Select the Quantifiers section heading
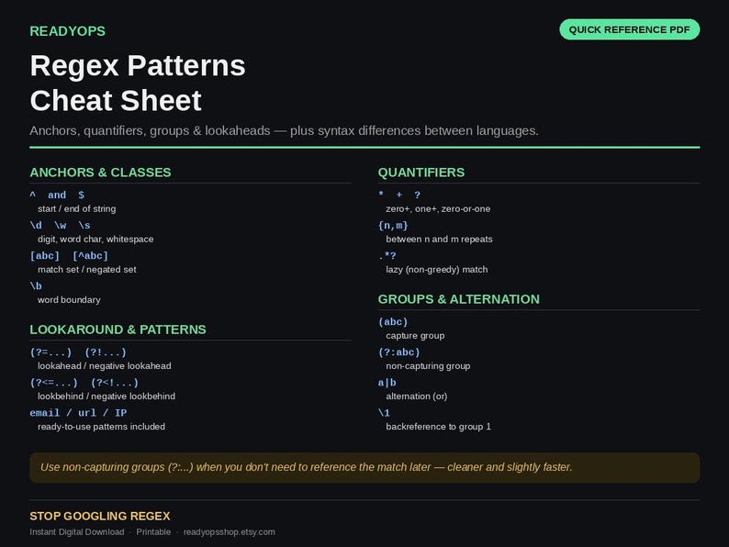Viewport: 729px width, 547px height. click(421, 173)
